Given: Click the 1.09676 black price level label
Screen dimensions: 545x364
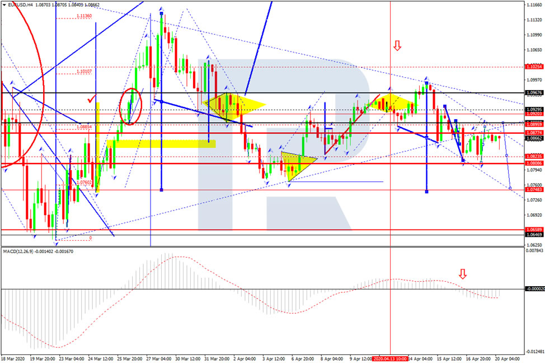Looking at the screenshot, I should click(x=534, y=93).
